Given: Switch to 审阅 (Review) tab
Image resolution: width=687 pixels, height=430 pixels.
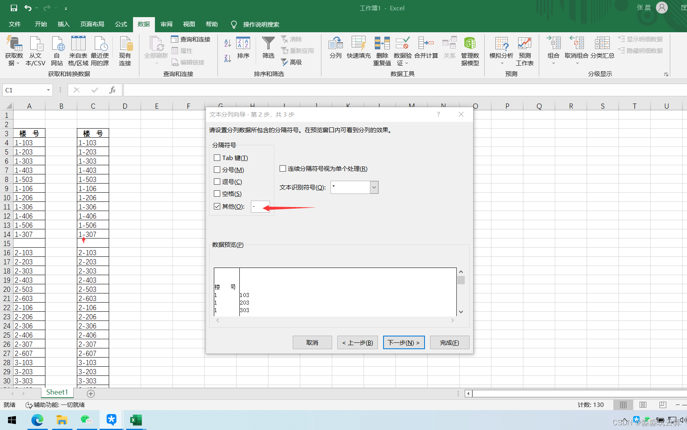Looking at the screenshot, I should (x=166, y=24).
